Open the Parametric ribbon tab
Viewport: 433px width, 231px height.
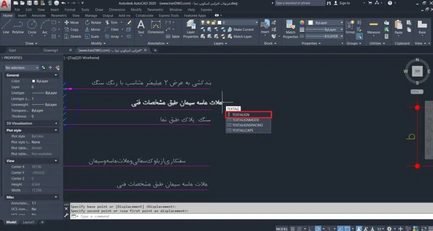coord(59,16)
